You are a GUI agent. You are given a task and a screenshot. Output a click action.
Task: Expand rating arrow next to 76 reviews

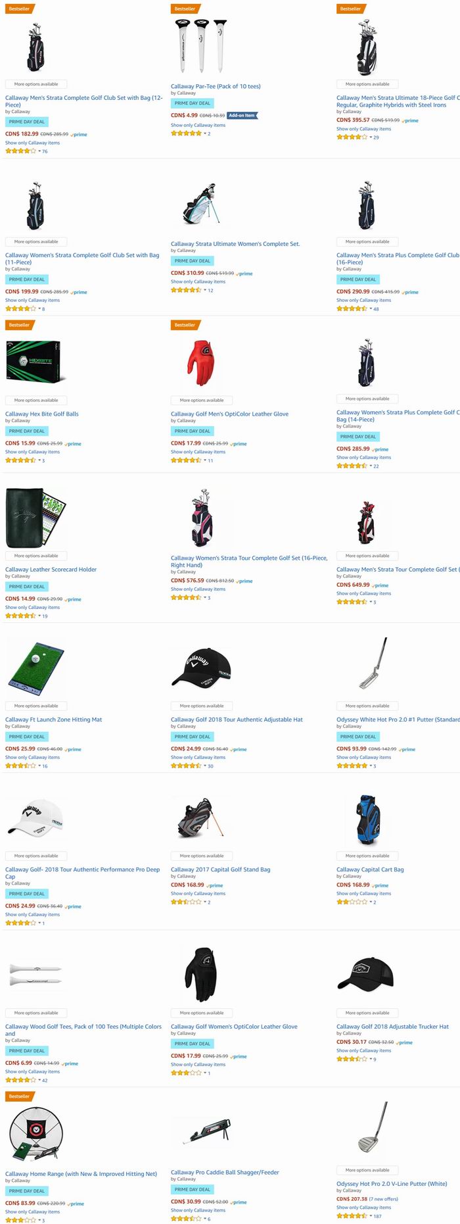point(39,151)
